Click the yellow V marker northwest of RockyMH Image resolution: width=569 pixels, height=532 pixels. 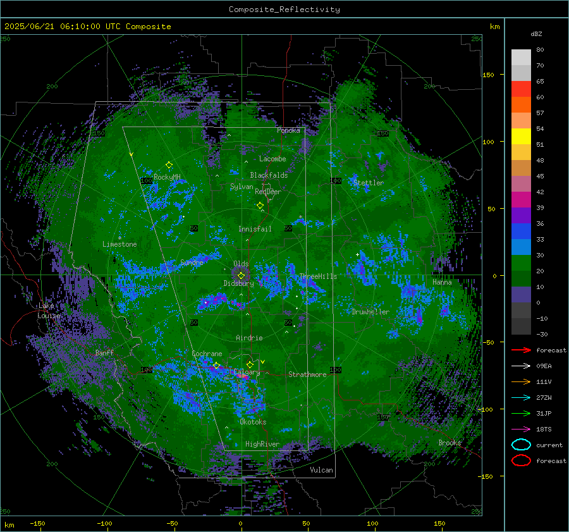(x=132, y=154)
